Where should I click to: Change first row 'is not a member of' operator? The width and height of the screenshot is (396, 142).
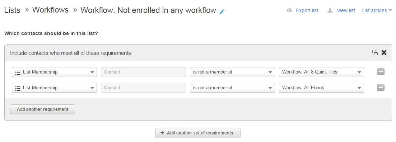click(232, 72)
